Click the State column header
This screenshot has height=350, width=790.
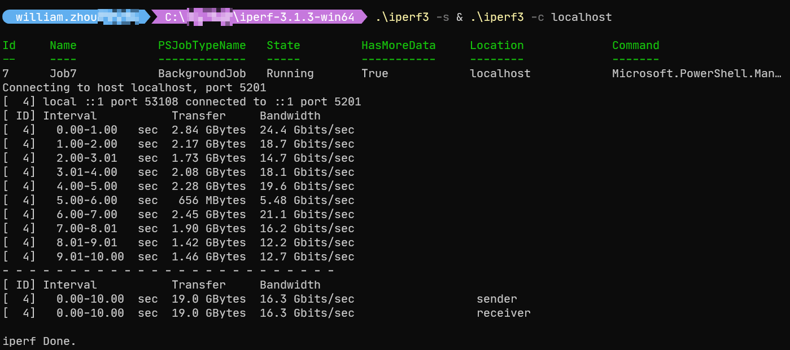(283, 45)
